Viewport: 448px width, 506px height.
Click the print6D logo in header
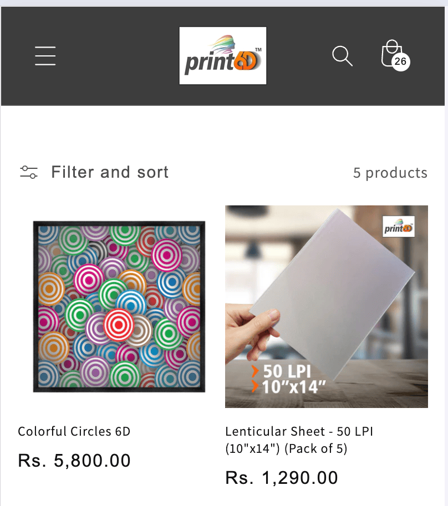(x=223, y=56)
